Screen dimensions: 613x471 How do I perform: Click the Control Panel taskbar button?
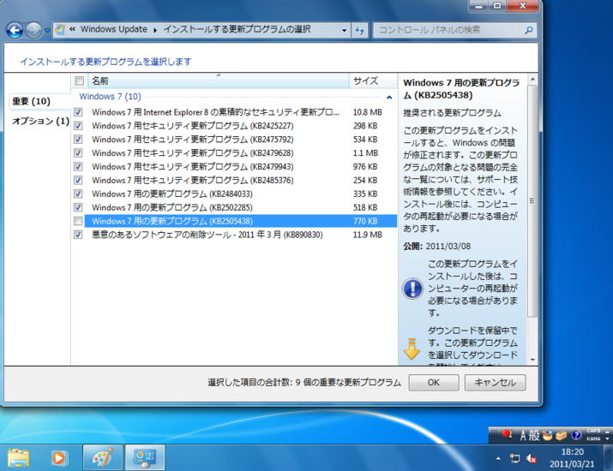tap(145, 457)
